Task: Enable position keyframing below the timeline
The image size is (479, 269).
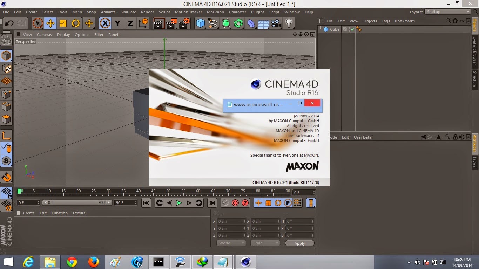Action: (x=258, y=203)
